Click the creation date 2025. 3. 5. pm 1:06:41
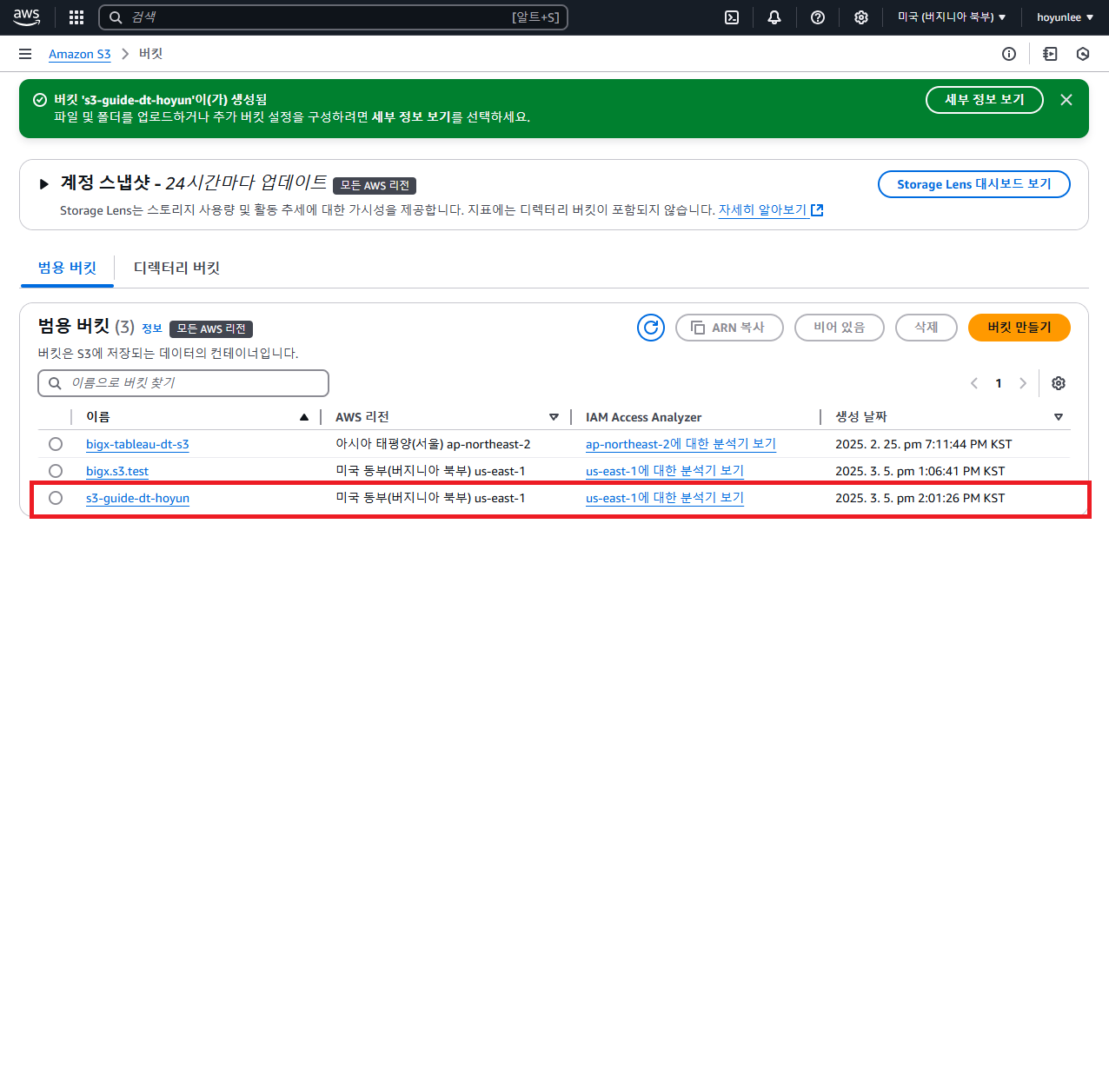1109x1074 pixels. pyautogui.click(x=920, y=471)
